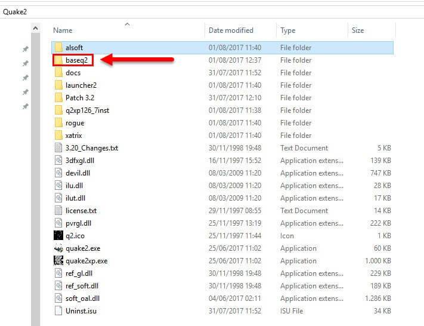This screenshot has height=326, width=424.
Task: Click the 'rogue' folder name
Action: (75, 123)
